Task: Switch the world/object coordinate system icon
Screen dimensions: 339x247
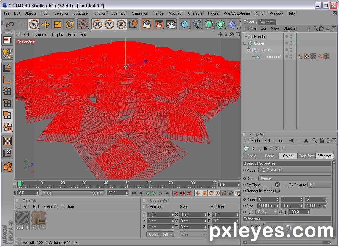Action: click(x=133, y=24)
